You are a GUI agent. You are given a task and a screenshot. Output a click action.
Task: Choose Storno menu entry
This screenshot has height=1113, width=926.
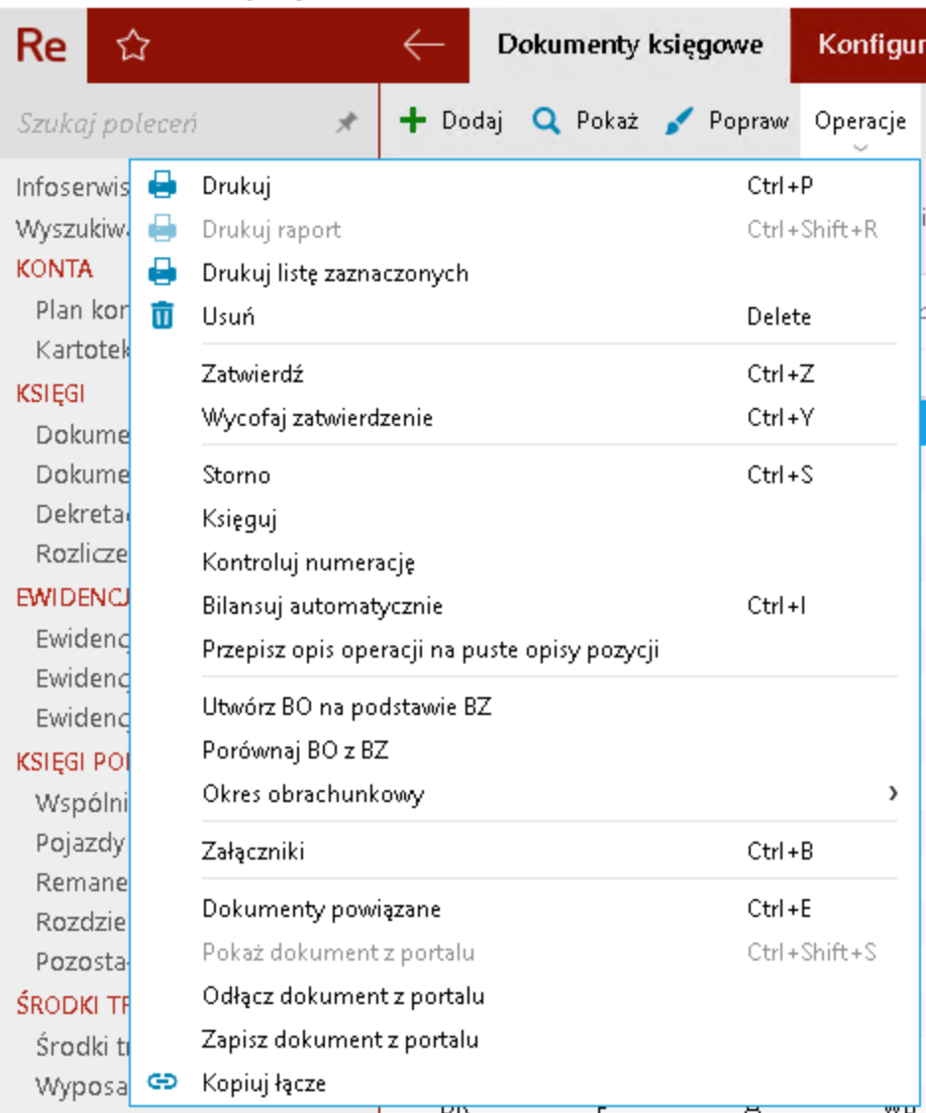236,474
